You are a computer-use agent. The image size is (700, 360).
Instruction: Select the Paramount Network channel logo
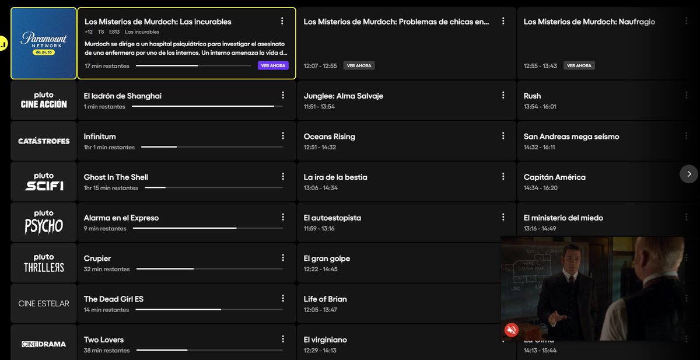(x=44, y=43)
